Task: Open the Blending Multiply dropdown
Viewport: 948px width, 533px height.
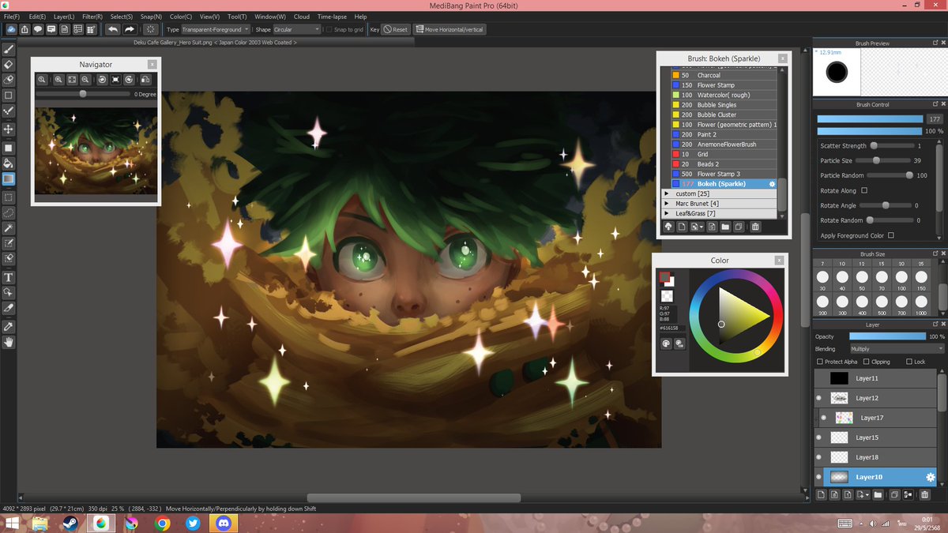Action: coord(897,348)
